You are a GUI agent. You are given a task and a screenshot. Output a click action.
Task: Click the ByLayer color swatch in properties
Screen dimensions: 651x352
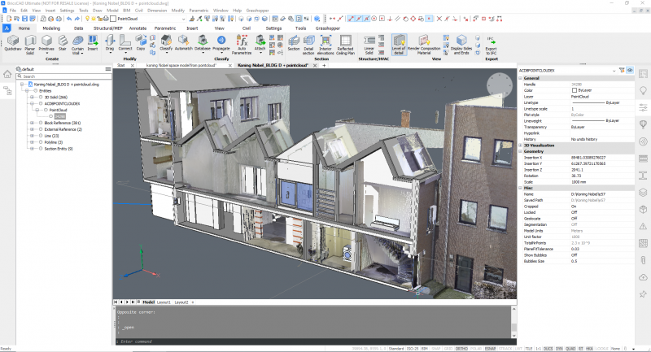click(575, 90)
